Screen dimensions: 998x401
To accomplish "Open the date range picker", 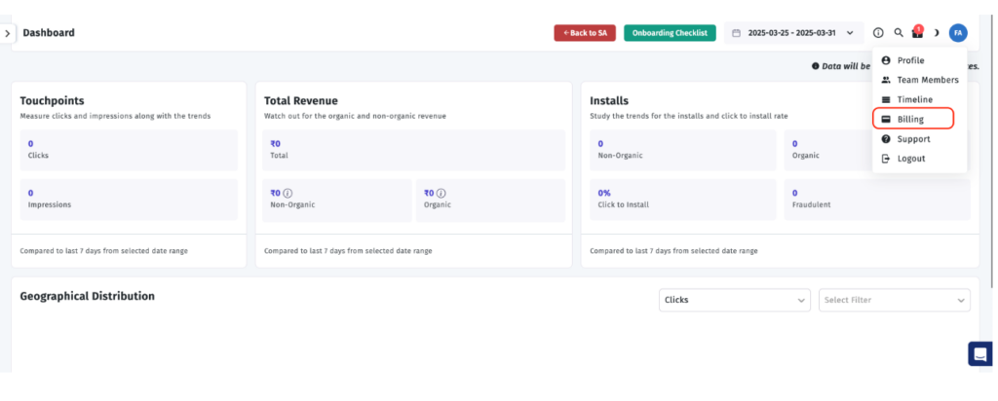I will (793, 33).
